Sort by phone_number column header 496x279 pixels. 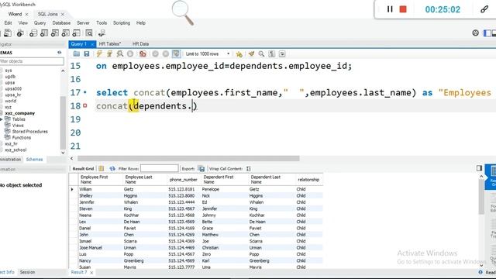[x=183, y=180]
